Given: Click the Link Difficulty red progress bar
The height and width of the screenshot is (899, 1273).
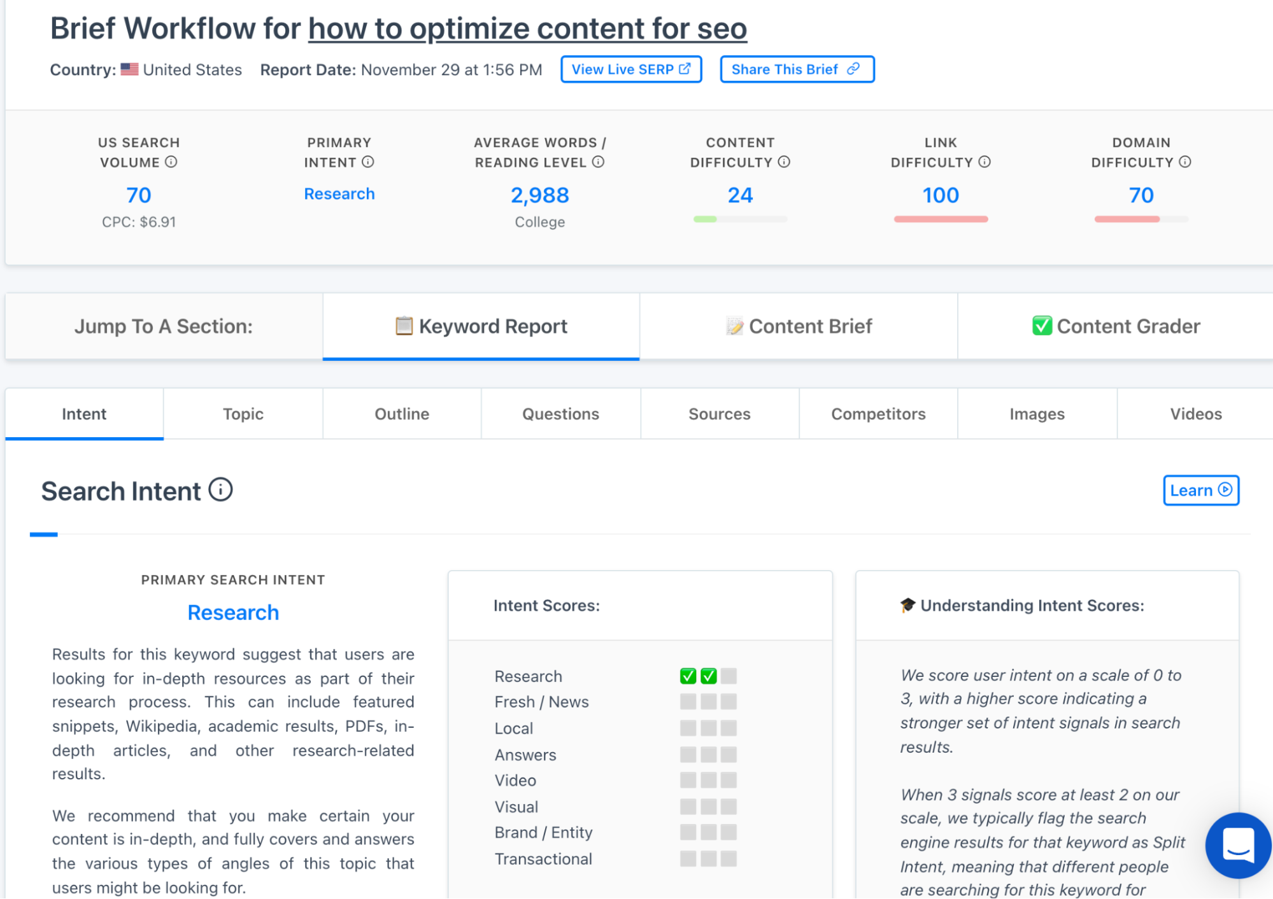Looking at the screenshot, I should pos(941,219).
